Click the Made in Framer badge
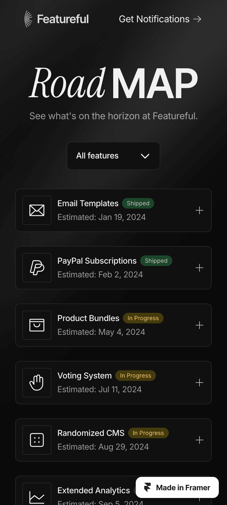This screenshot has height=505, width=227. click(177, 487)
